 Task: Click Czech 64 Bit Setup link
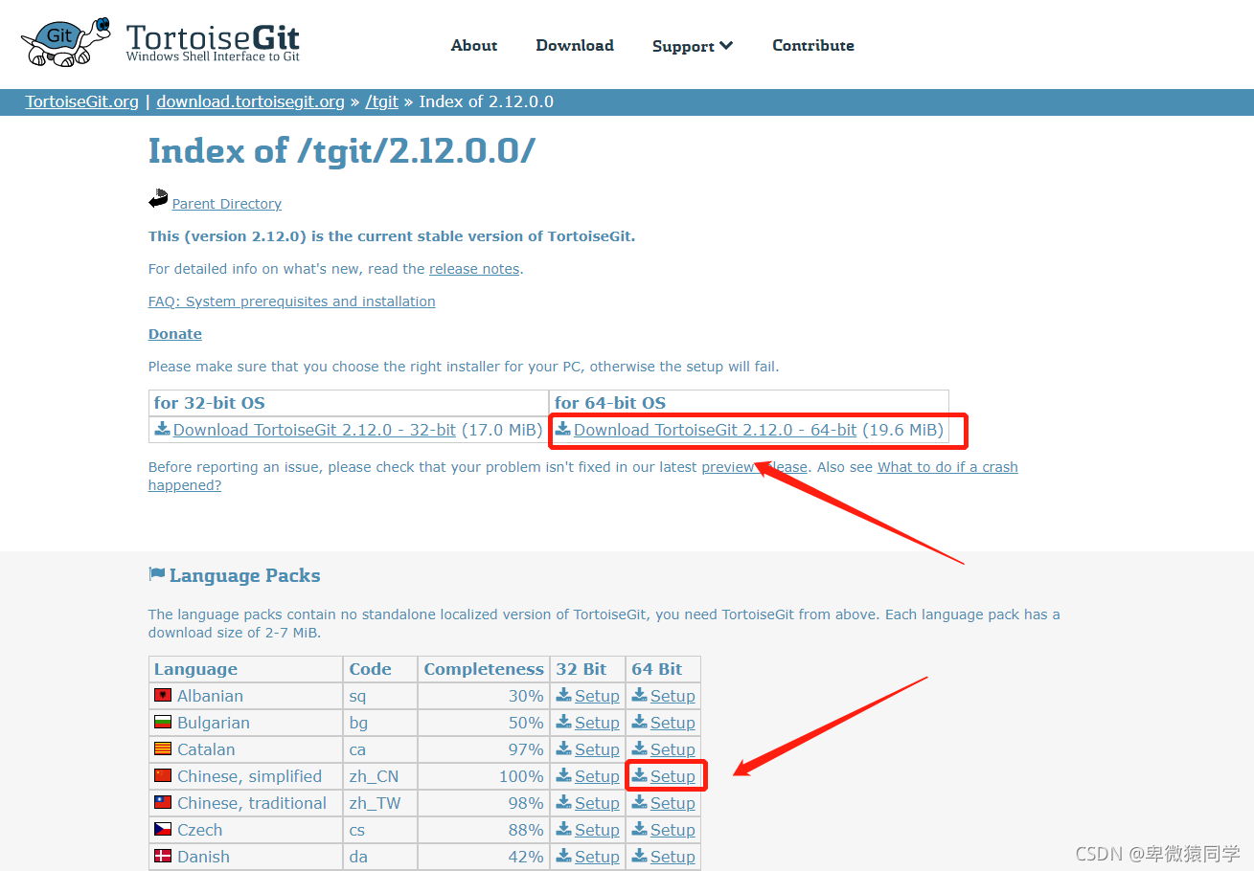673,830
